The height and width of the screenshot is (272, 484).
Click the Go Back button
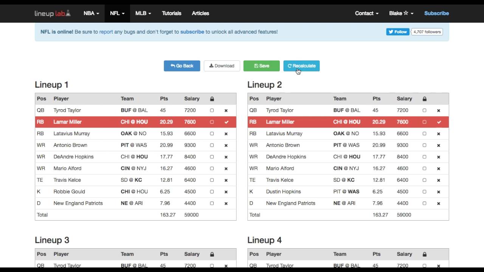[182, 66]
